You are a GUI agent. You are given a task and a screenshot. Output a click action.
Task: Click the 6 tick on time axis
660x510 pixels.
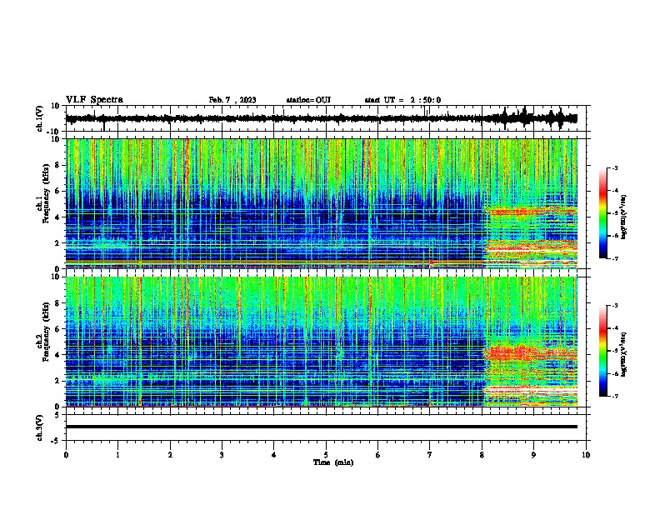[x=378, y=455]
